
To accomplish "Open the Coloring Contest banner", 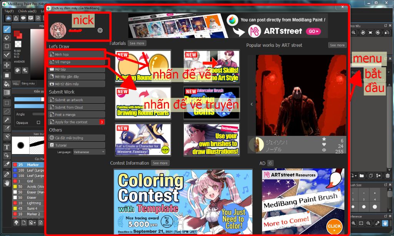I will [183, 202].
